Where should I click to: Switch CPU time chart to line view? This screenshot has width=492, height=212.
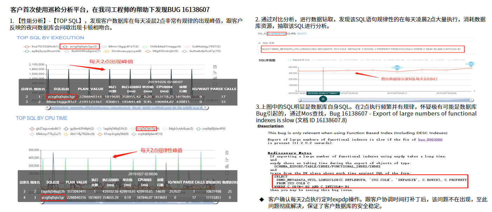[227, 159]
